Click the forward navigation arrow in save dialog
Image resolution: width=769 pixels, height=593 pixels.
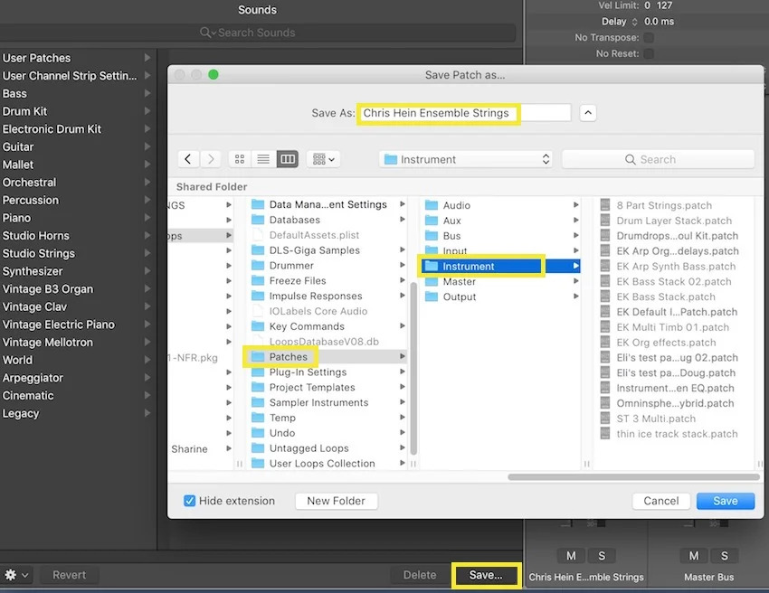[211, 159]
